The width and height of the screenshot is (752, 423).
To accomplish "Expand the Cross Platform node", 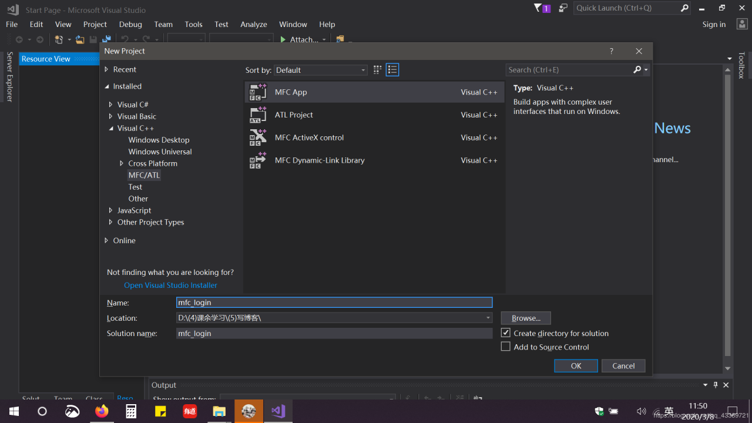I will (x=122, y=163).
